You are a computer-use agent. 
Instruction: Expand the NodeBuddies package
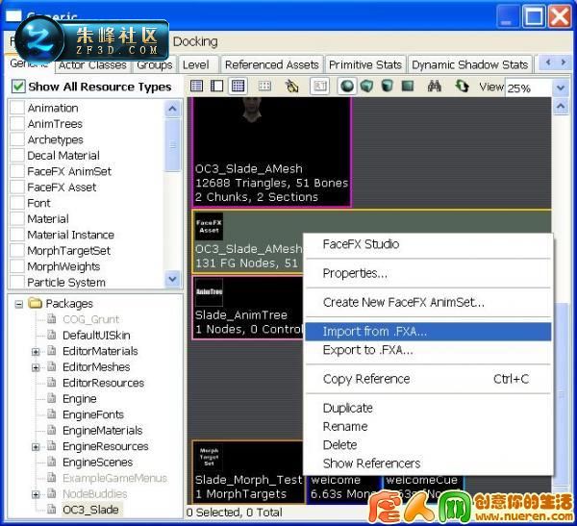click(x=36, y=494)
